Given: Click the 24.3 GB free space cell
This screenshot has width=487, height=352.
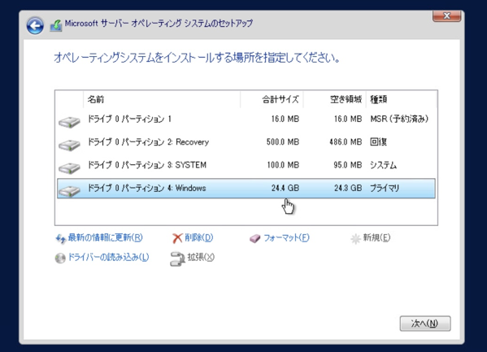Looking at the screenshot, I should (x=348, y=188).
